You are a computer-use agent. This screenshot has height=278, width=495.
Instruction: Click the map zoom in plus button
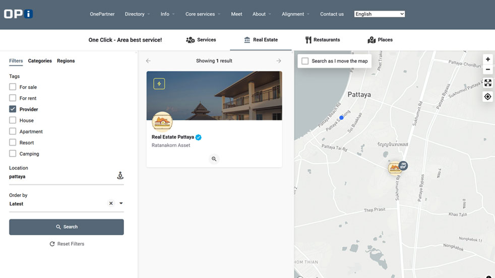pyautogui.click(x=487, y=59)
